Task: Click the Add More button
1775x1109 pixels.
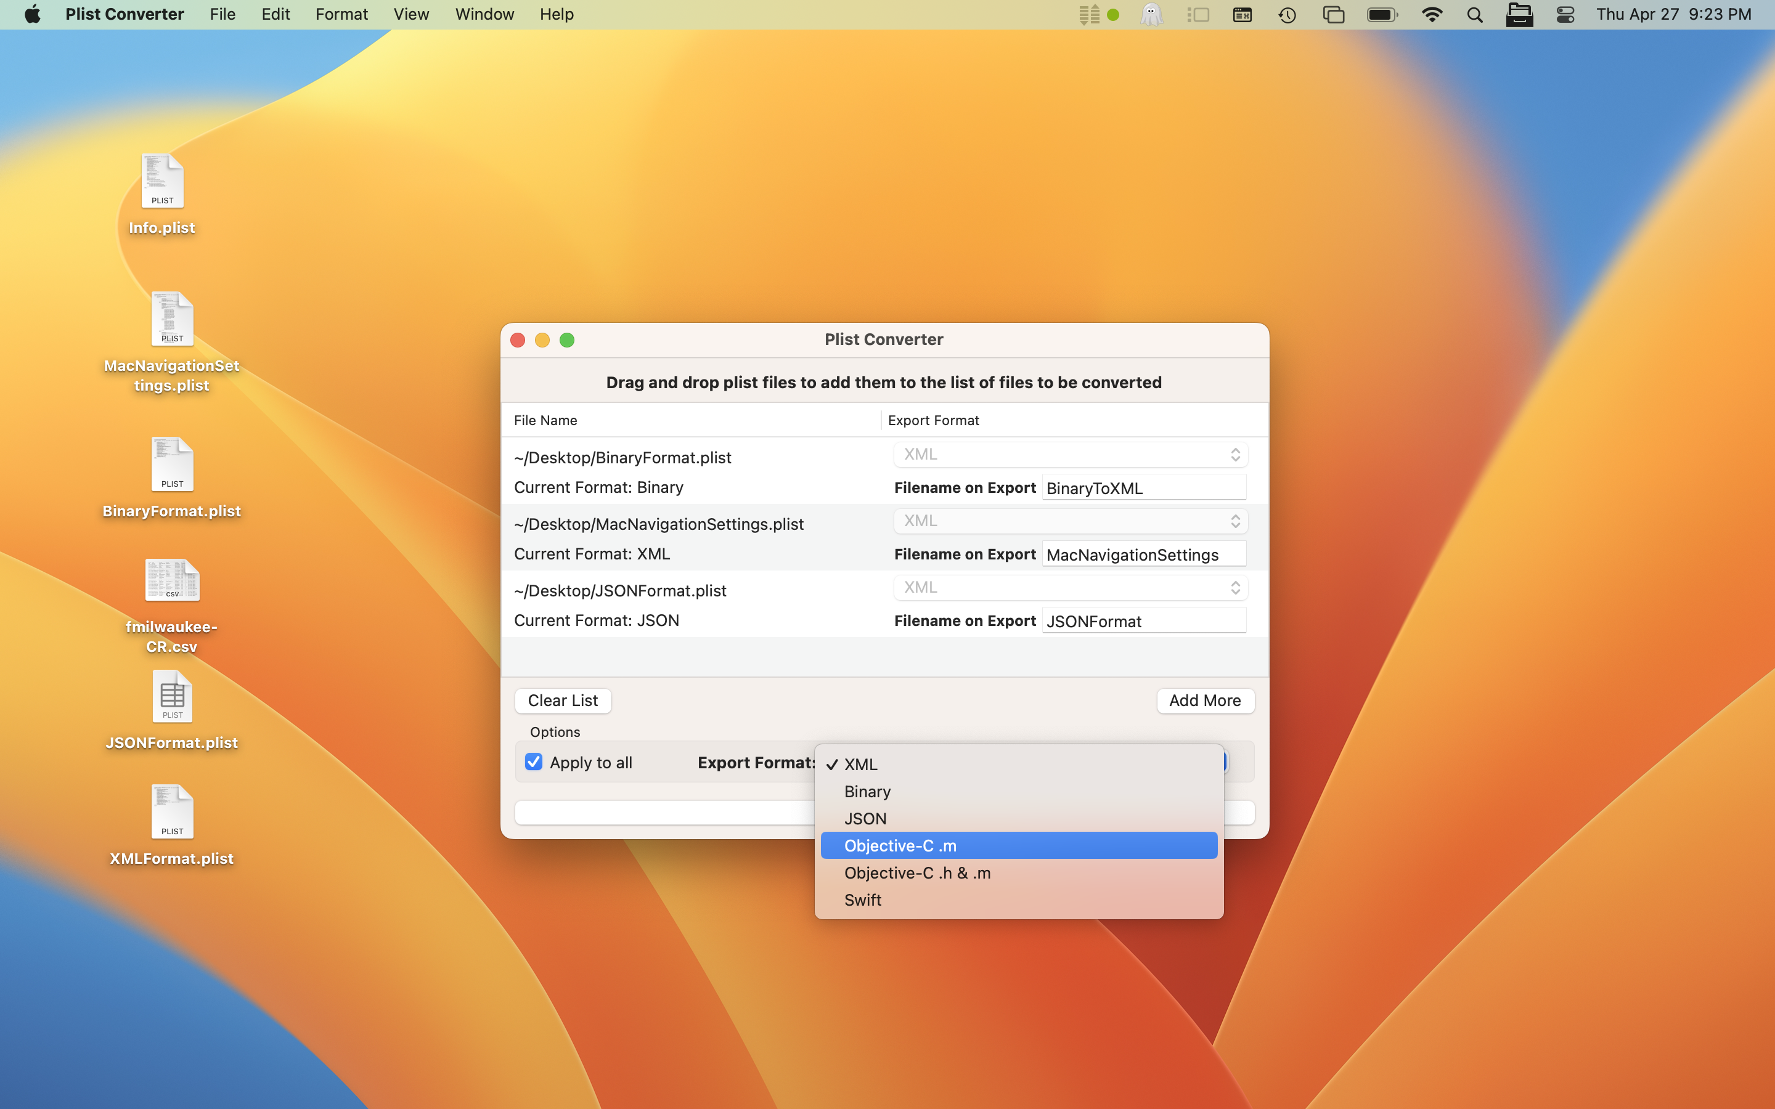Action: (x=1205, y=701)
